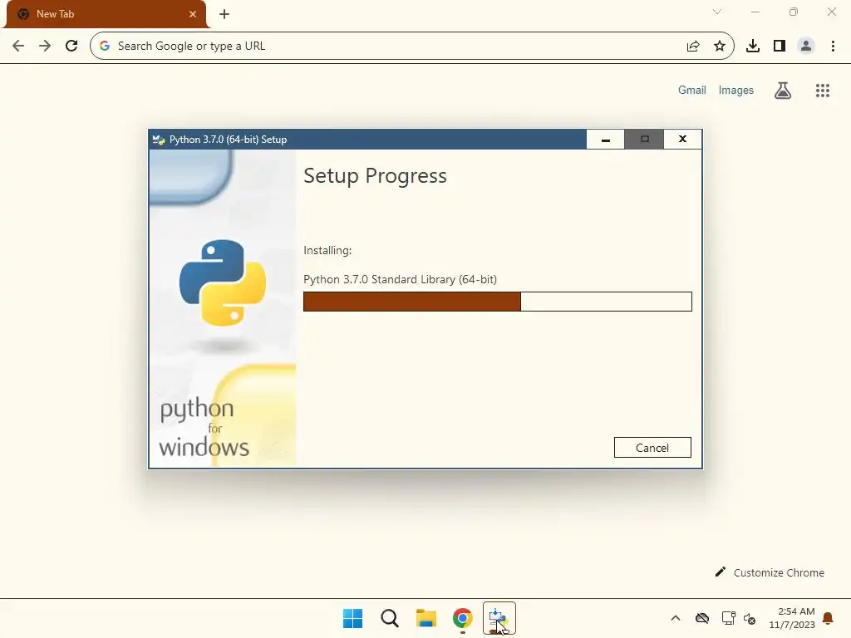Click Customize Chrome button
This screenshot has width=851, height=638.
click(770, 572)
